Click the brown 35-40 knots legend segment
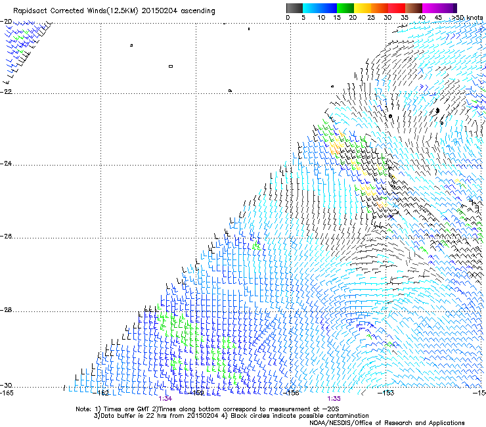This screenshot has width=486, height=427. (x=414, y=8)
